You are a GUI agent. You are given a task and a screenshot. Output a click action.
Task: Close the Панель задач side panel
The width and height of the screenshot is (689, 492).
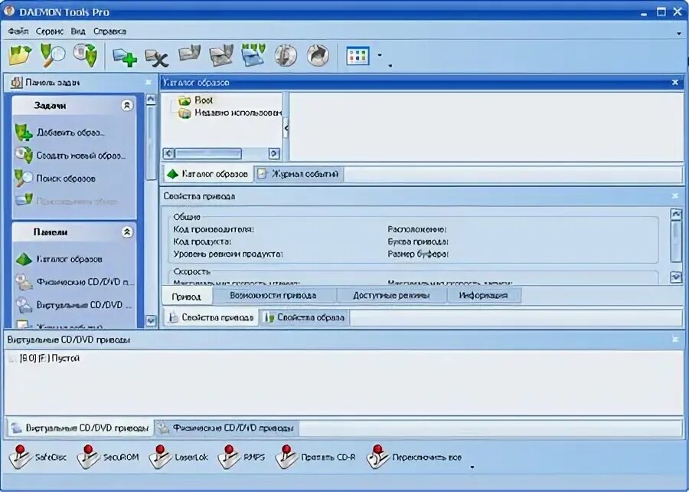pos(148,83)
